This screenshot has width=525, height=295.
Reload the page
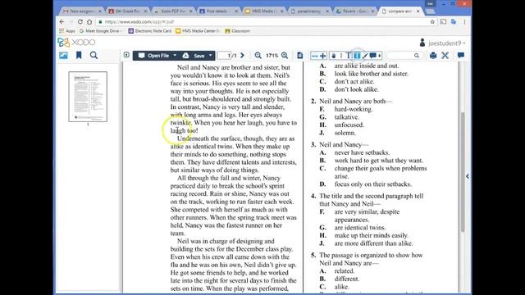tap(80, 22)
